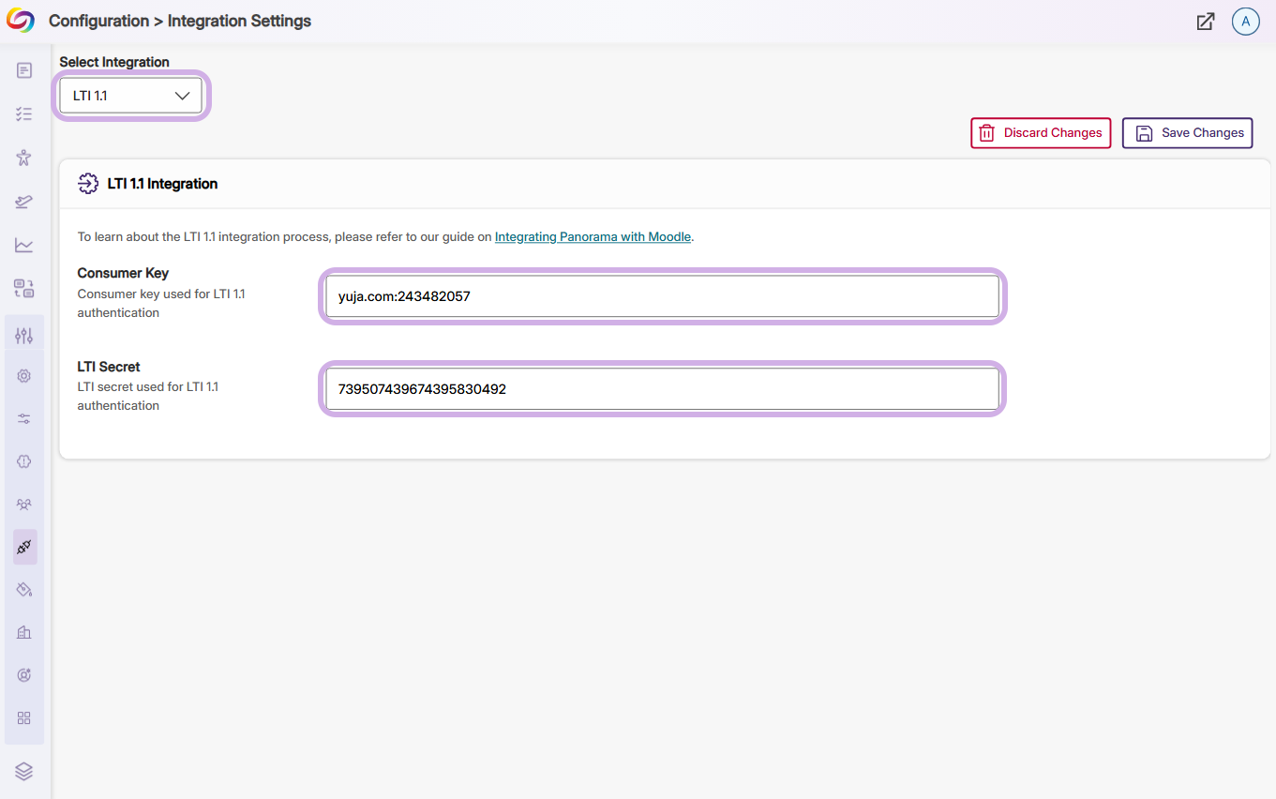1276x799 pixels.
Task: Click the 'Consumer key used for LTI 1.1 authentication' description
Action: click(161, 303)
